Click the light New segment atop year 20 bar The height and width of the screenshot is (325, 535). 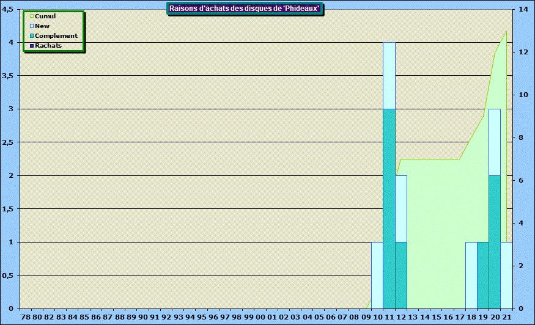pyautogui.click(x=495, y=142)
